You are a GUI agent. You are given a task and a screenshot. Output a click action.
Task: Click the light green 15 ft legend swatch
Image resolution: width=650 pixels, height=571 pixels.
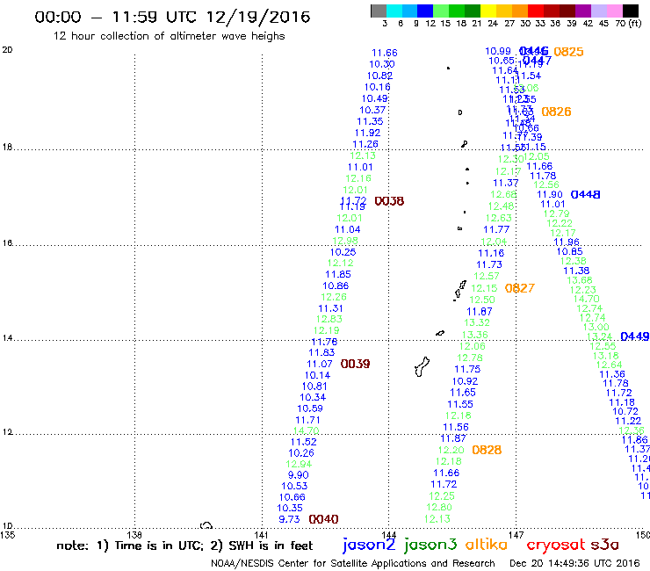coord(441,11)
